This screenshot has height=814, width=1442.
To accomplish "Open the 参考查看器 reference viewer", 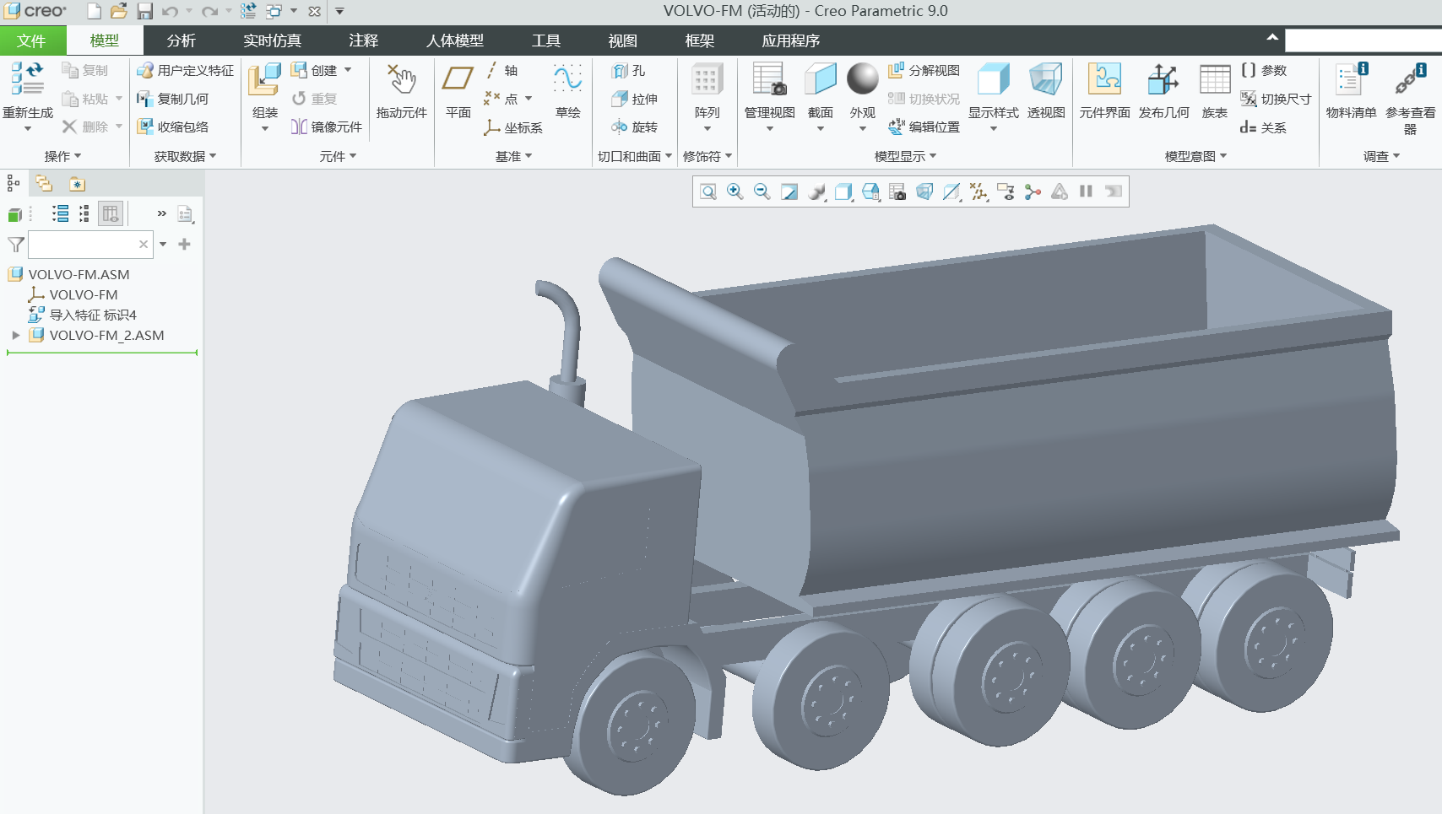I will point(1410,98).
